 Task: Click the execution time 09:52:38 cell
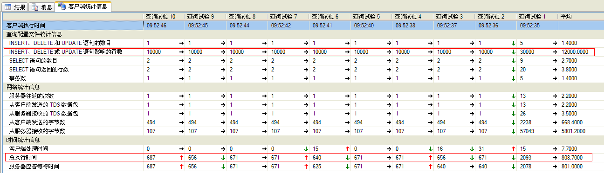tap(412, 26)
